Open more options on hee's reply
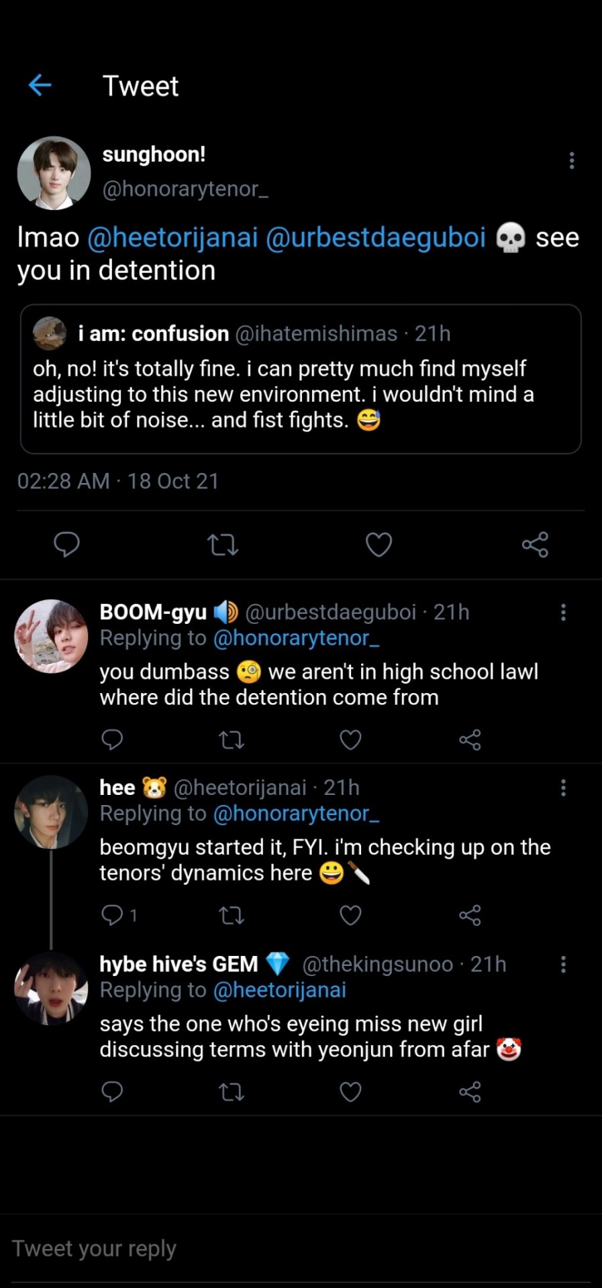 coord(563,788)
